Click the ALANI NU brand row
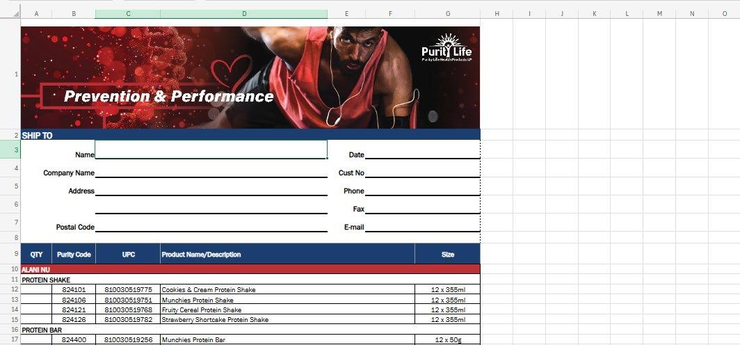 250,269
